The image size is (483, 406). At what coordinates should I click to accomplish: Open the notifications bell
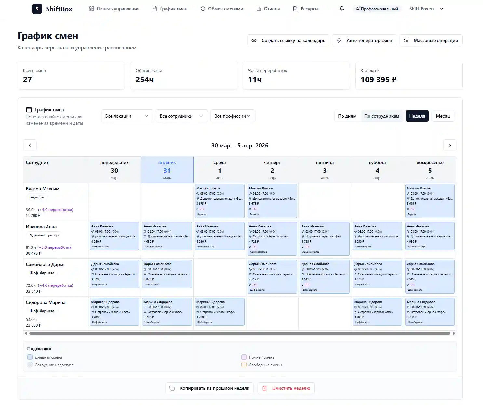[x=342, y=9]
